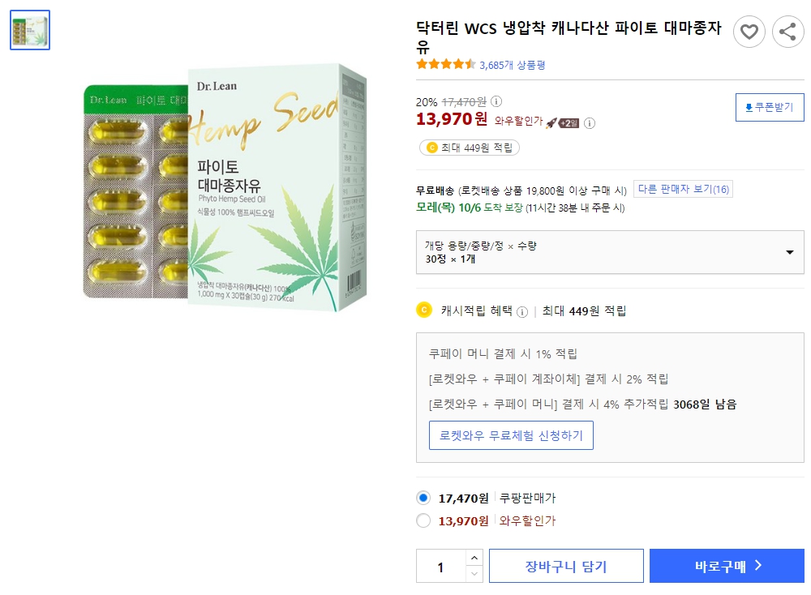
Task: Select the 와우할인가 radio button
Action: (423, 521)
